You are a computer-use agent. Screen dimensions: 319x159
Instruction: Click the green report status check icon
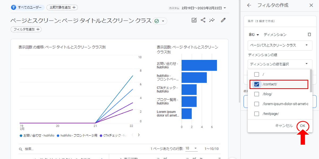click(x=157, y=21)
